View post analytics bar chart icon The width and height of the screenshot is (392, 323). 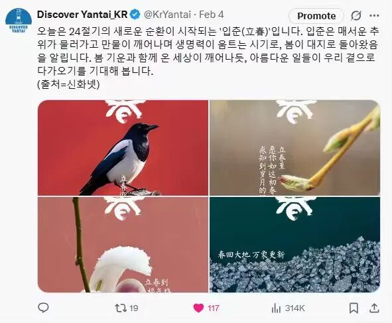pos(276,308)
